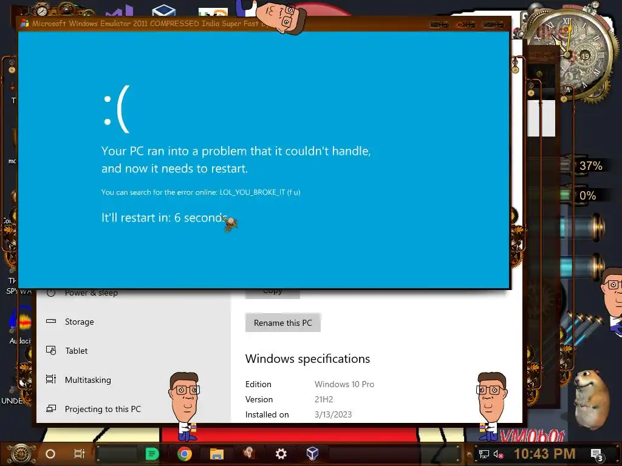Image resolution: width=622 pixels, height=466 pixels.
Task: Click the Edition label in Settings
Action: tap(258, 384)
